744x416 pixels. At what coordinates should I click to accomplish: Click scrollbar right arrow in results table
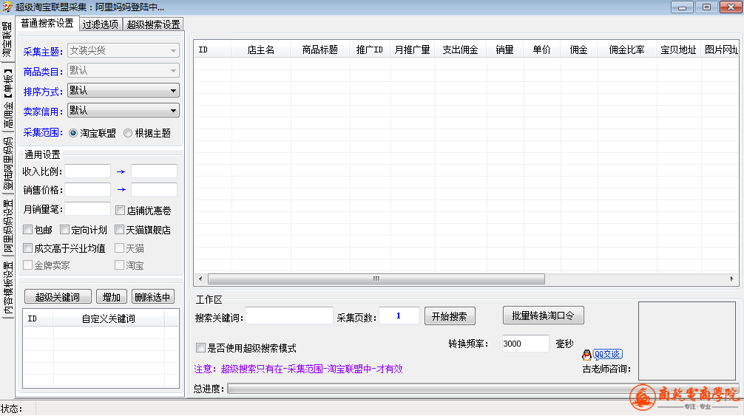tap(731, 279)
